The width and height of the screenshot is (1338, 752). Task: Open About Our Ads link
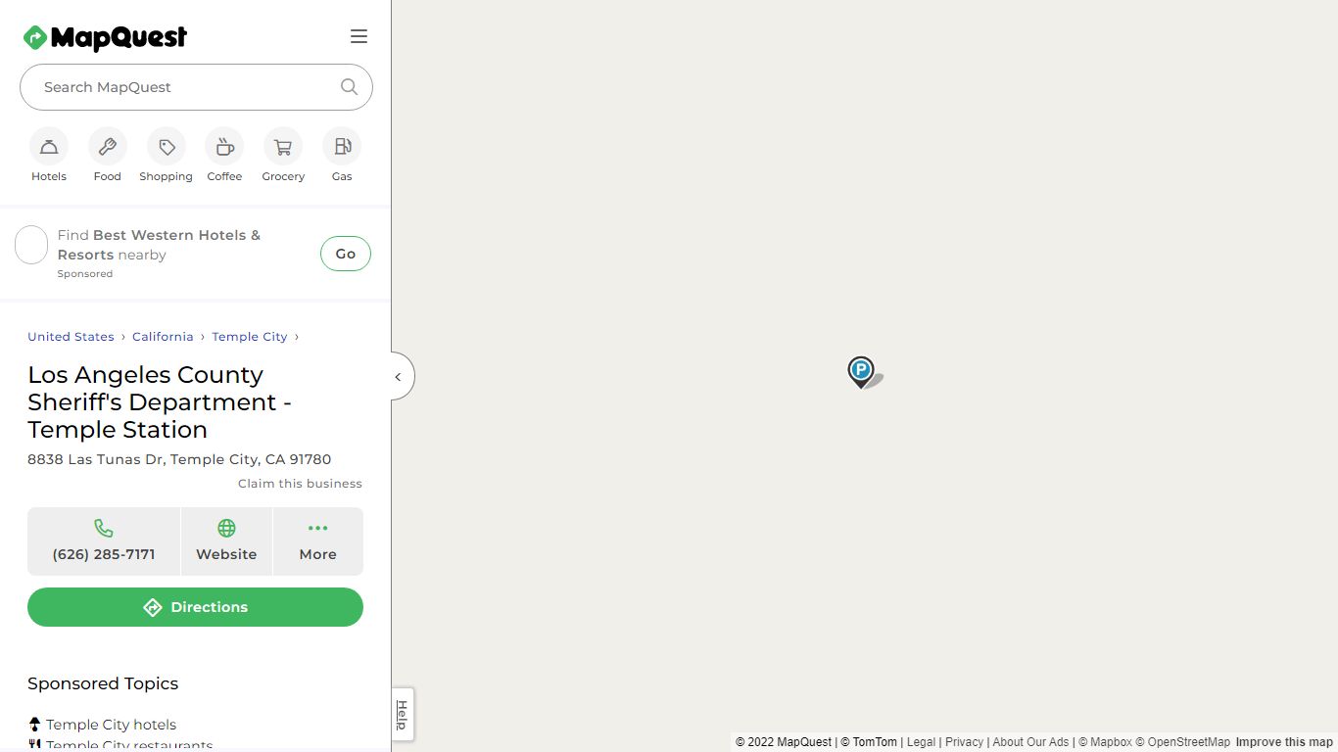[1030, 742]
